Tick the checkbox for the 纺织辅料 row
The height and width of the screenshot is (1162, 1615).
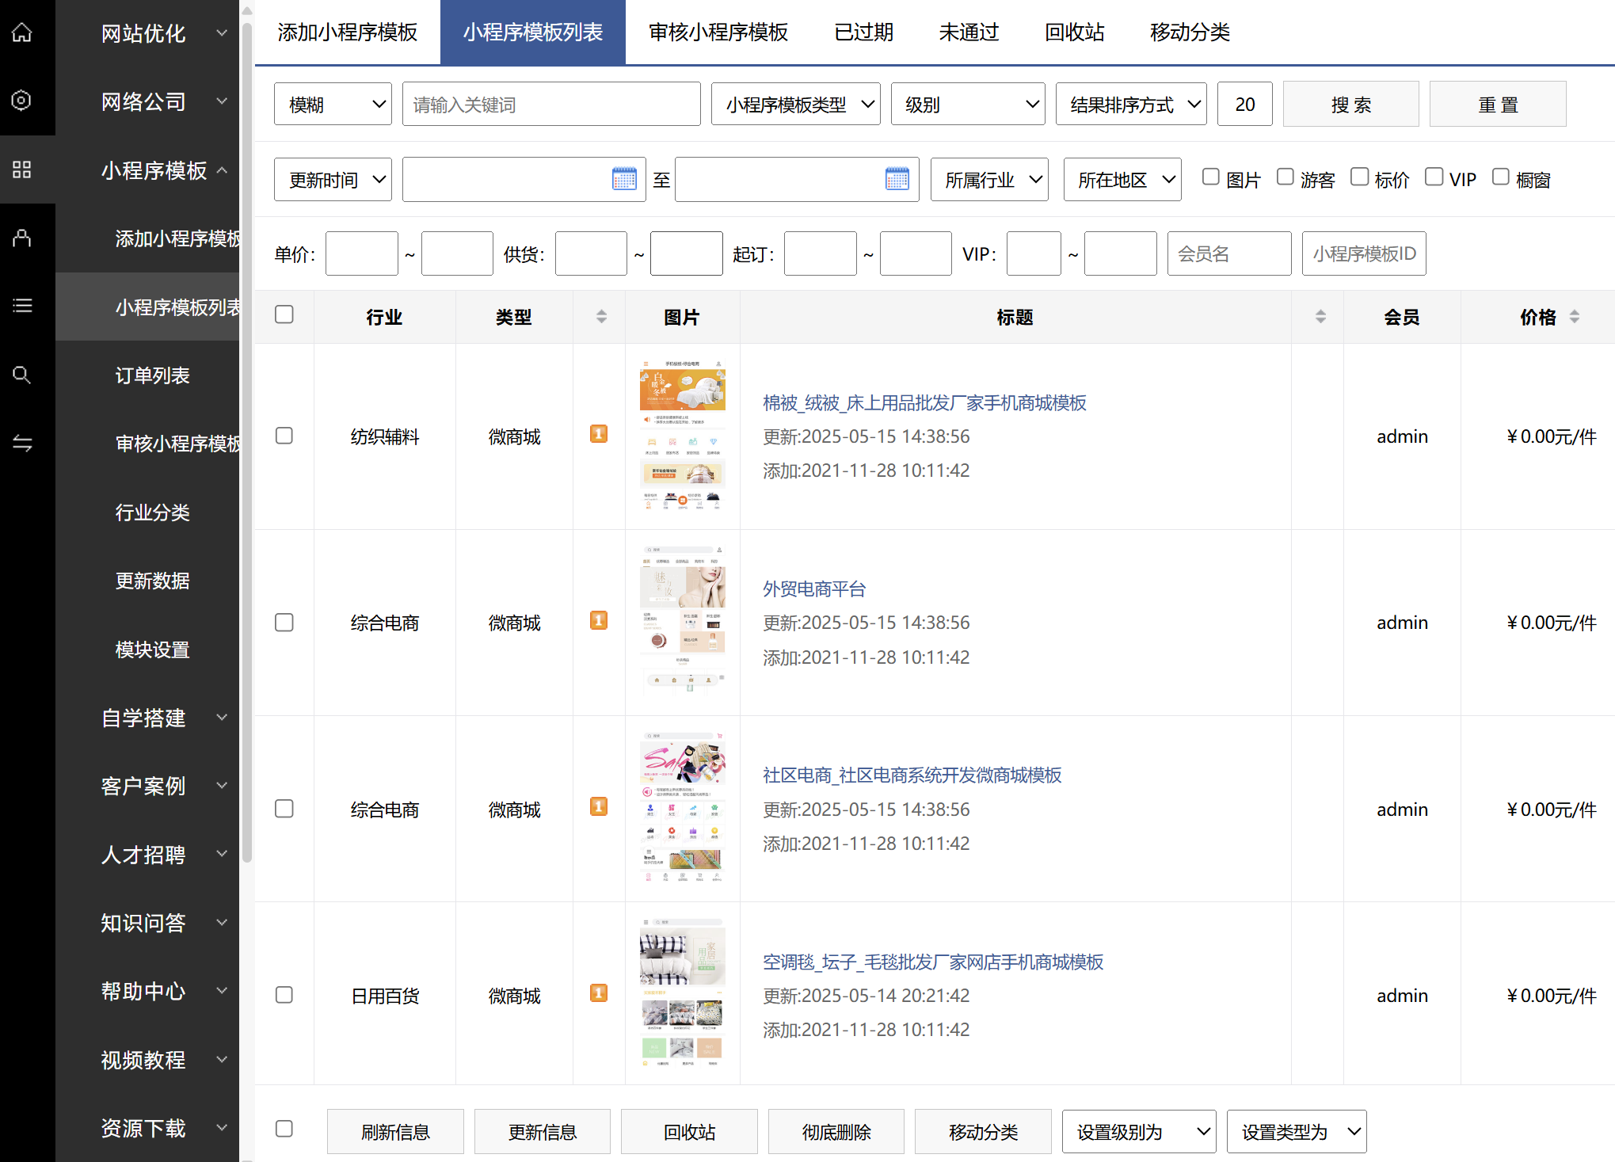[284, 436]
